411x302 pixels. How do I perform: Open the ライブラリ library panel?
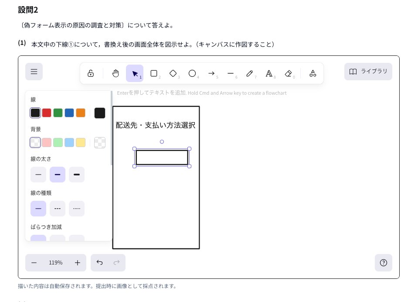(368, 72)
